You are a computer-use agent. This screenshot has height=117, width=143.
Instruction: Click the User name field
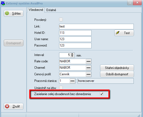coord(75,39)
